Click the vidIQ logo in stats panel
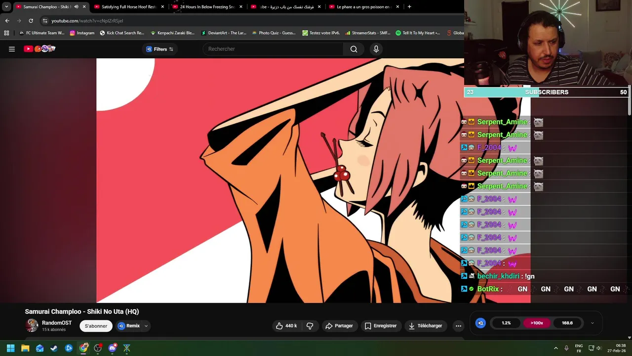 [480, 323]
